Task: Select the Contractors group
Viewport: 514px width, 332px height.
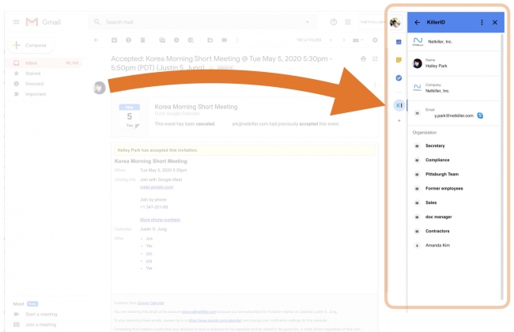Action: [x=437, y=231]
